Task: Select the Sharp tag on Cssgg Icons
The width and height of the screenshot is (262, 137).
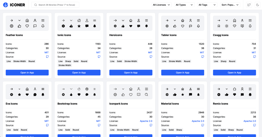Action: pos(223,61)
